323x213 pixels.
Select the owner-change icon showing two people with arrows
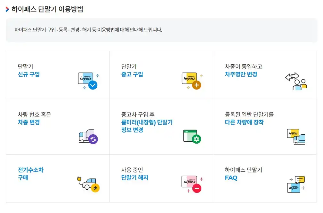(x=297, y=81)
